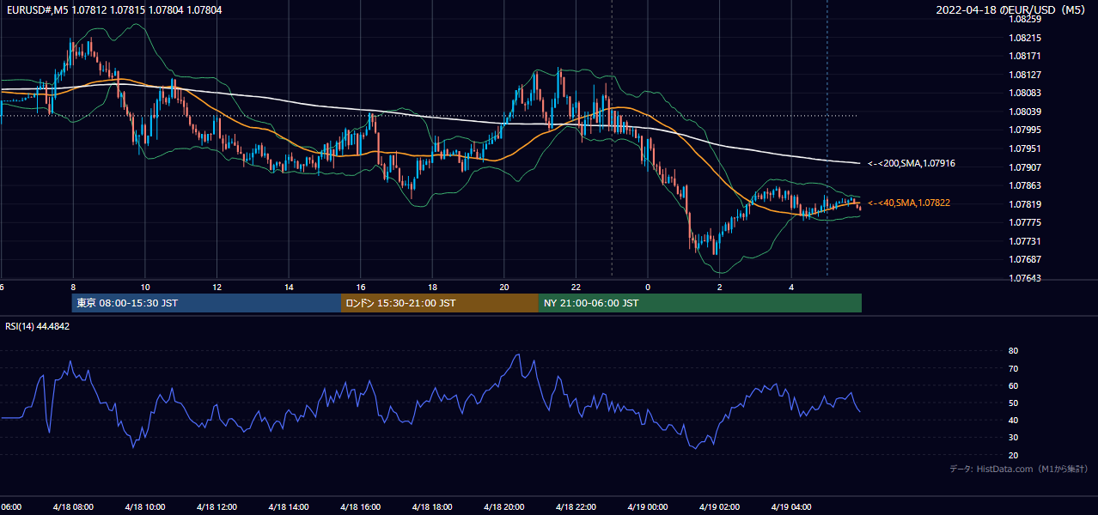Click hour label 18 under the price chart

432,287
